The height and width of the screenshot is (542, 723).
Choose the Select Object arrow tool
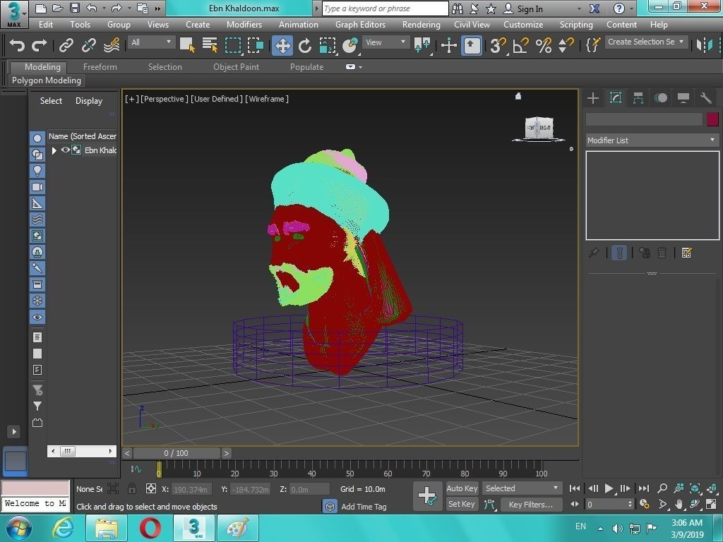(x=187, y=45)
